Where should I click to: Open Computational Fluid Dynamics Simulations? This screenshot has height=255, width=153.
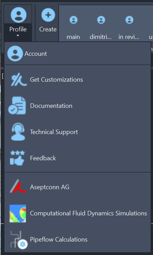click(78, 213)
